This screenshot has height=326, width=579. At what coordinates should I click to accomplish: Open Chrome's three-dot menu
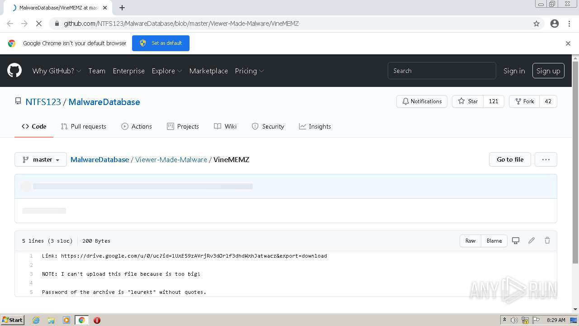[x=569, y=24]
